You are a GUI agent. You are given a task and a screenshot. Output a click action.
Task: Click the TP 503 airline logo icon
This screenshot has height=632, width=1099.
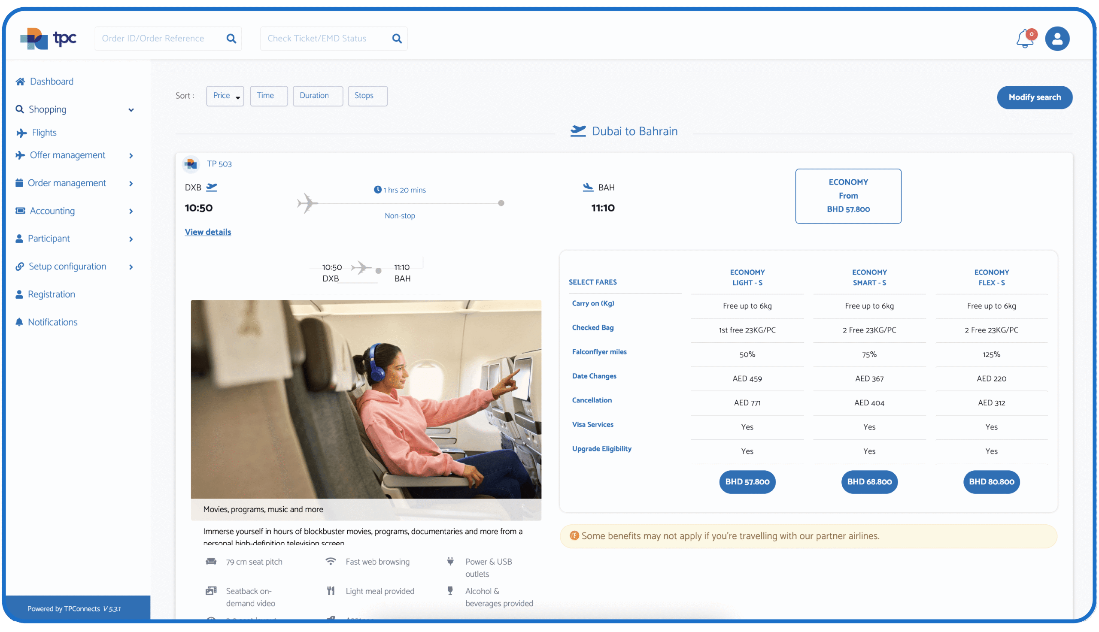pos(191,164)
